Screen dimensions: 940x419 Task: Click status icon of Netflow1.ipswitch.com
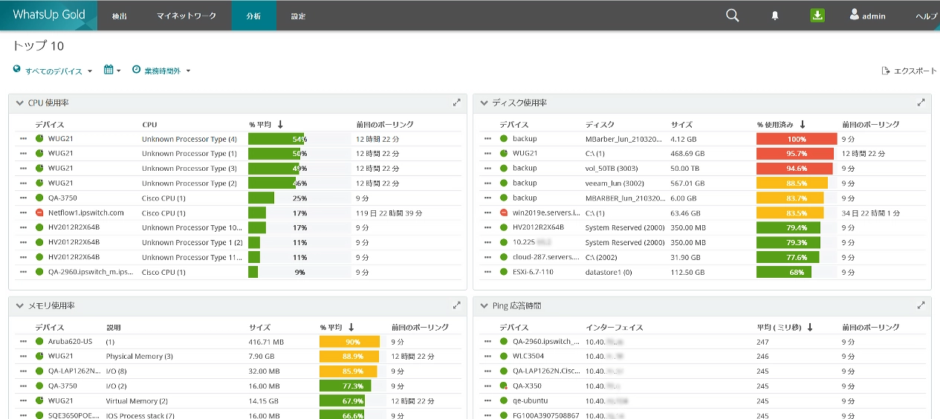tap(39, 213)
